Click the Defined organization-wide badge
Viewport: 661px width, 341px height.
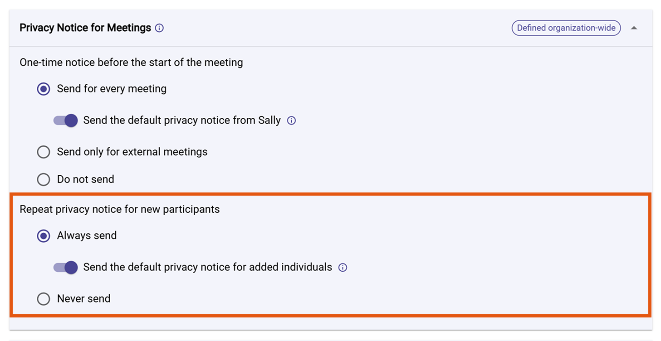566,28
